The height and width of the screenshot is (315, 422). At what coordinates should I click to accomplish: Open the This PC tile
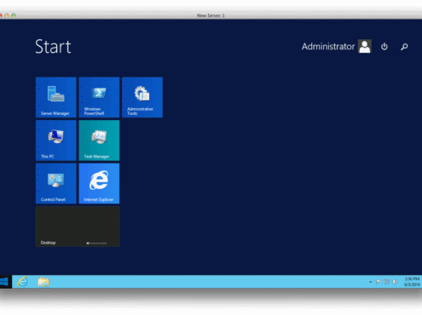click(56, 140)
